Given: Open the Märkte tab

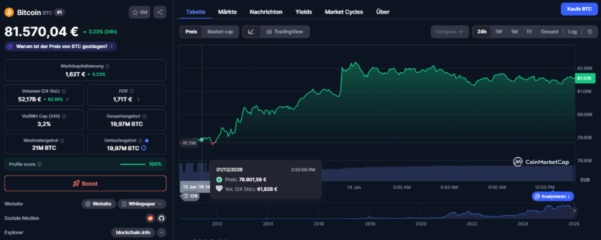Looking at the screenshot, I should click(x=227, y=12).
